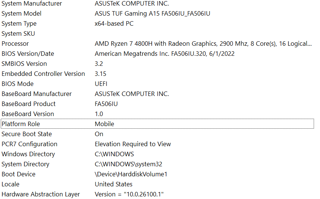Select the Processor row
Image resolution: width=320 pixels, height=199 pixels.
point(15,44)
